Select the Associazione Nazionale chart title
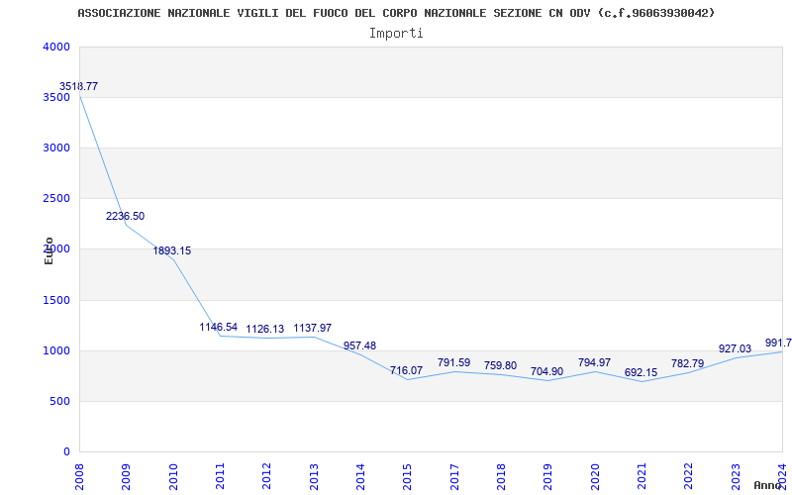This screenshot has height=495, width=792. coord(396,13)
